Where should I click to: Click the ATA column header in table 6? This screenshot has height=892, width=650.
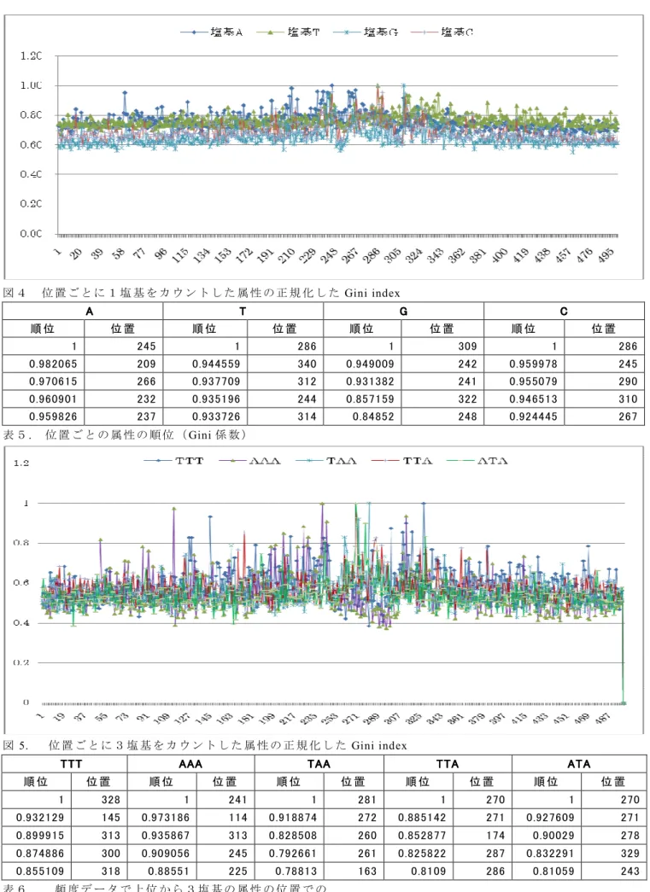click(579, 764)
